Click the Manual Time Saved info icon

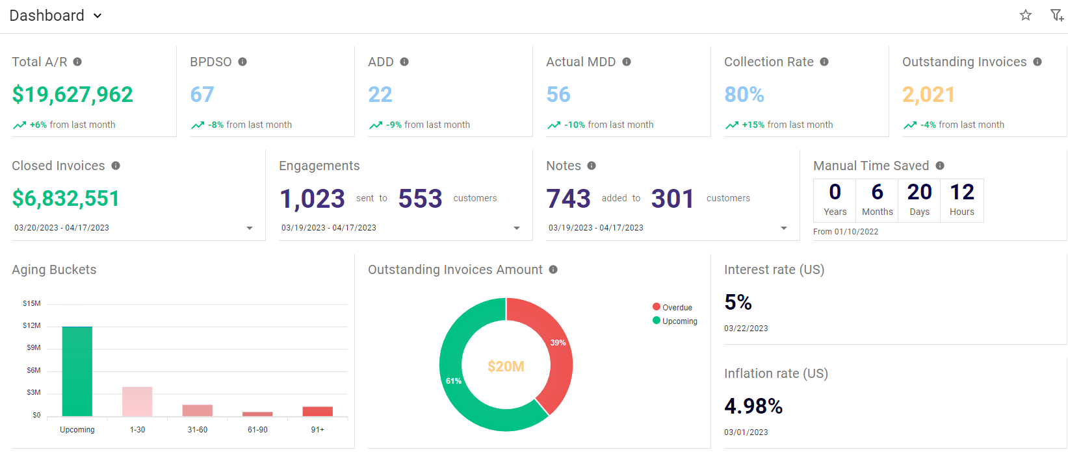[x=940, y=166]
